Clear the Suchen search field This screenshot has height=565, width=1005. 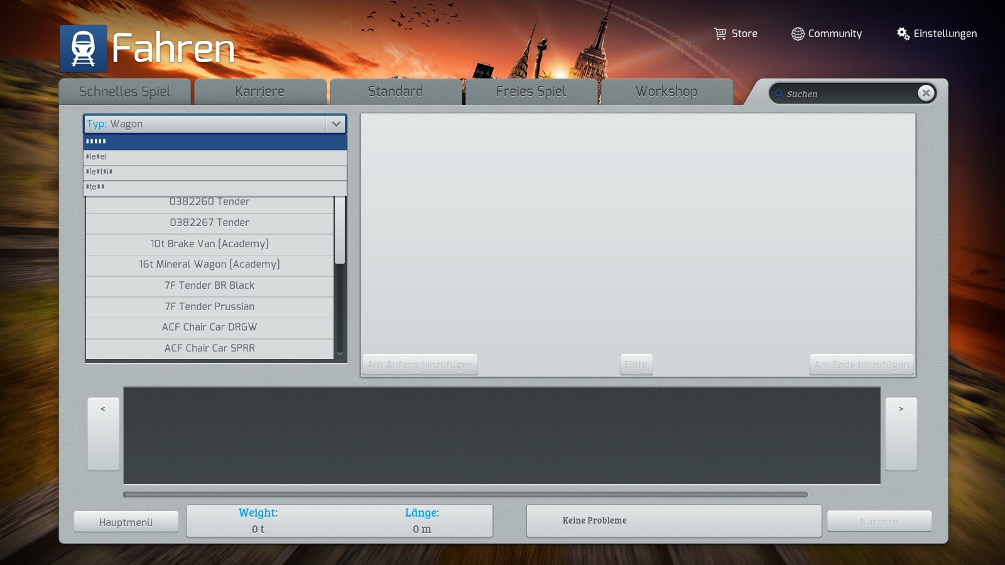pyautogui.click(x=926, y=93)
